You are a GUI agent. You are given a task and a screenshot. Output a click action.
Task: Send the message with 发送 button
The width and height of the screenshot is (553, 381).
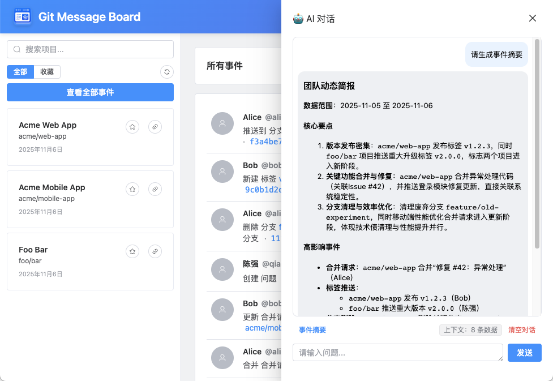point(524,353)
